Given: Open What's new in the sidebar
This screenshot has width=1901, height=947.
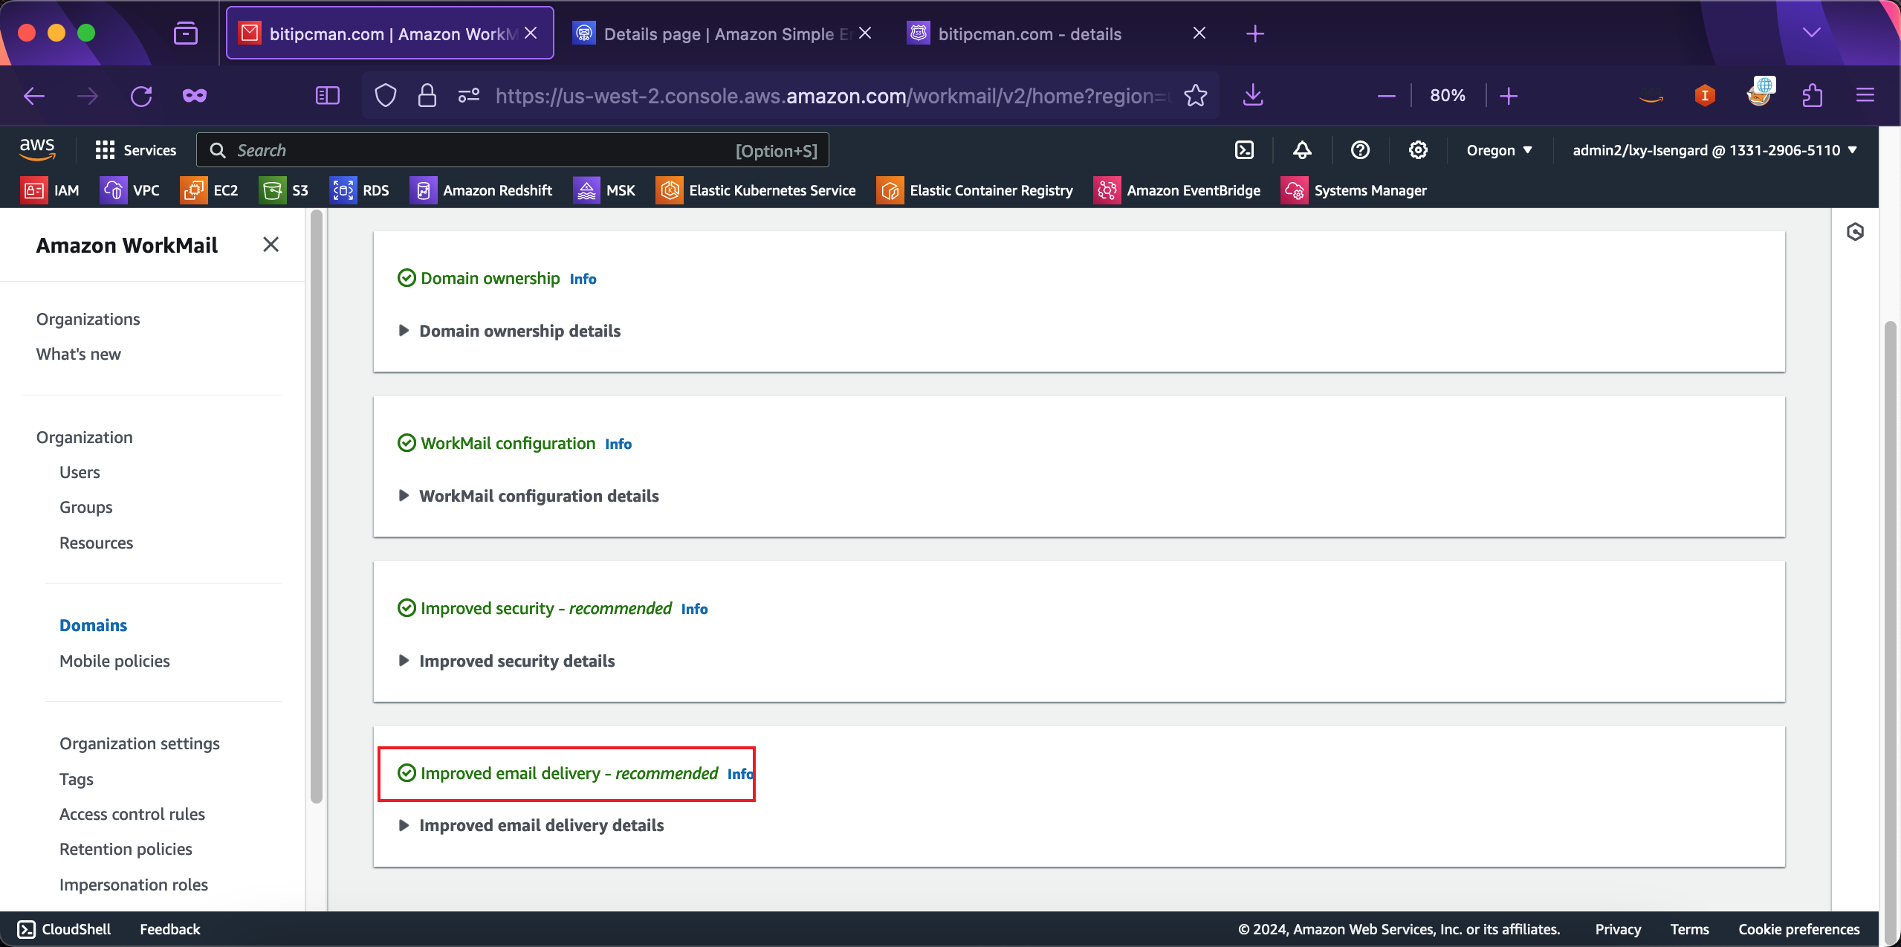Looking at the screenshot, I should point(78,354).
